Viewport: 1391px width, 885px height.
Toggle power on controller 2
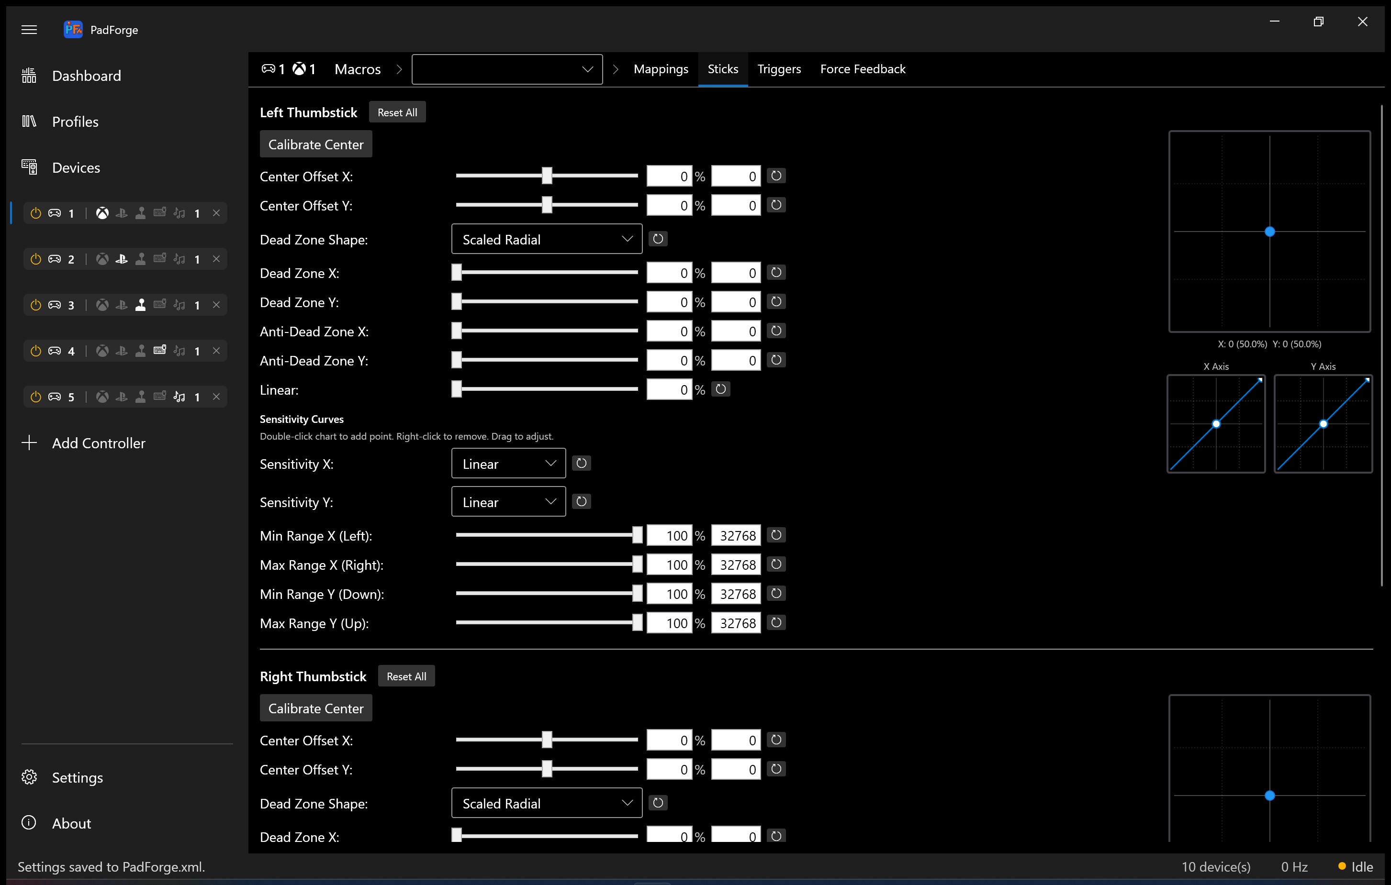(x=35, y=259)
